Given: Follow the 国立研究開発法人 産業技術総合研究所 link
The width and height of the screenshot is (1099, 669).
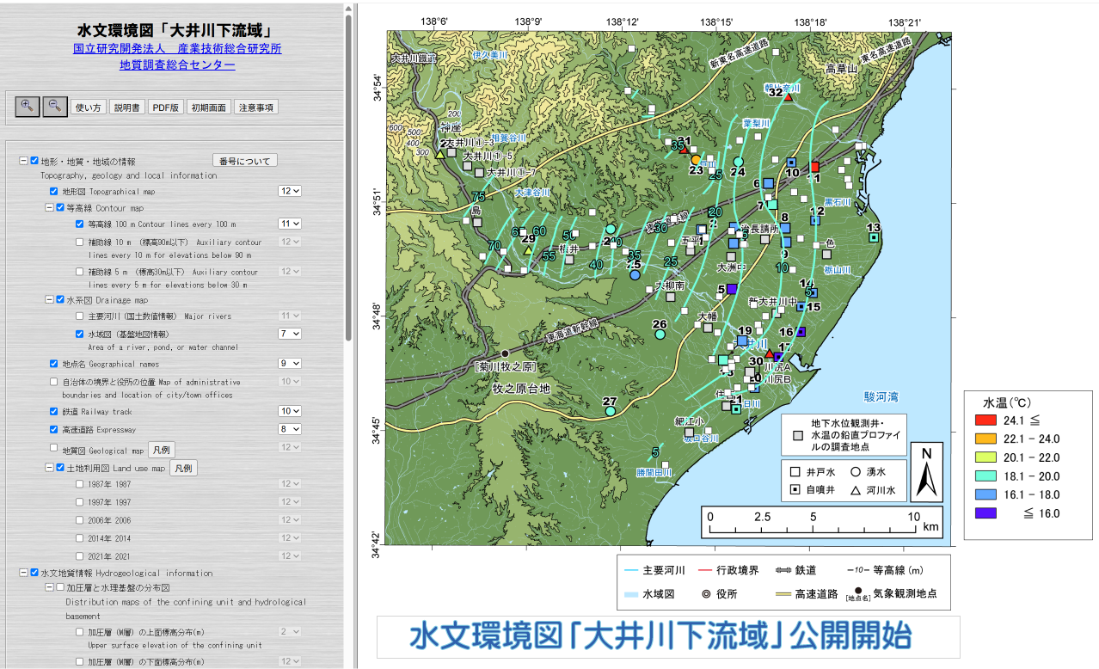Looking at the screenshot, I should (177, 48).
